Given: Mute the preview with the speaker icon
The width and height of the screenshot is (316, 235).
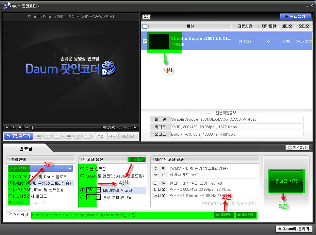Looking at the screenshot, I should pyautogui.click(x=135, y=128).
